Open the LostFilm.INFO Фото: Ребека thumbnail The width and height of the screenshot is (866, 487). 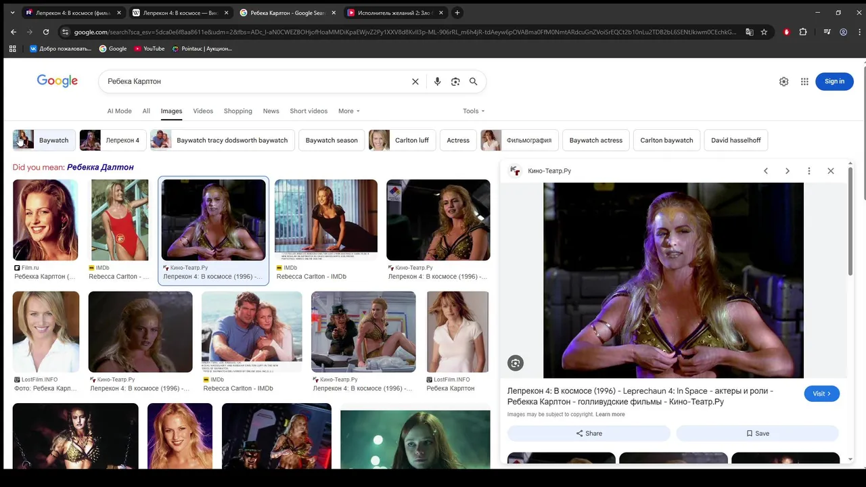coord(46,332)
